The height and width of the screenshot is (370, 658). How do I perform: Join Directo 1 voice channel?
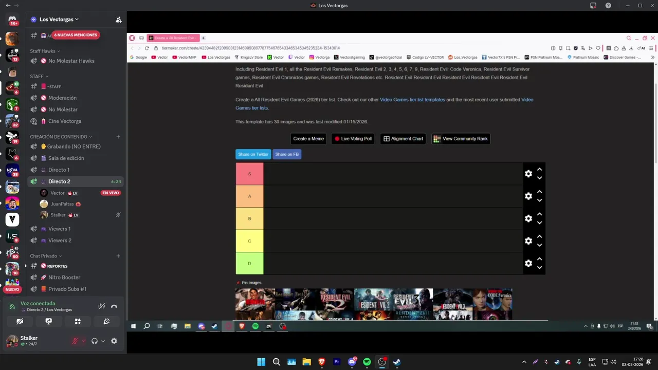[76, 170]
